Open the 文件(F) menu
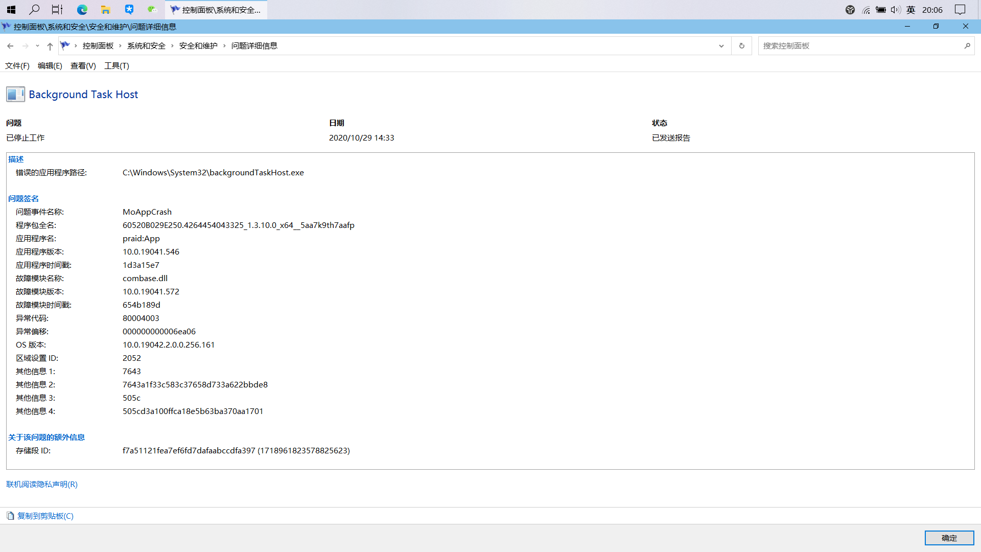The image size is (981, 552). pos(17,65)
